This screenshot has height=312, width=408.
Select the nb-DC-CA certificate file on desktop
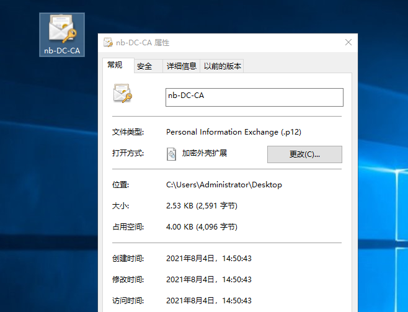[x=62, y=35]
